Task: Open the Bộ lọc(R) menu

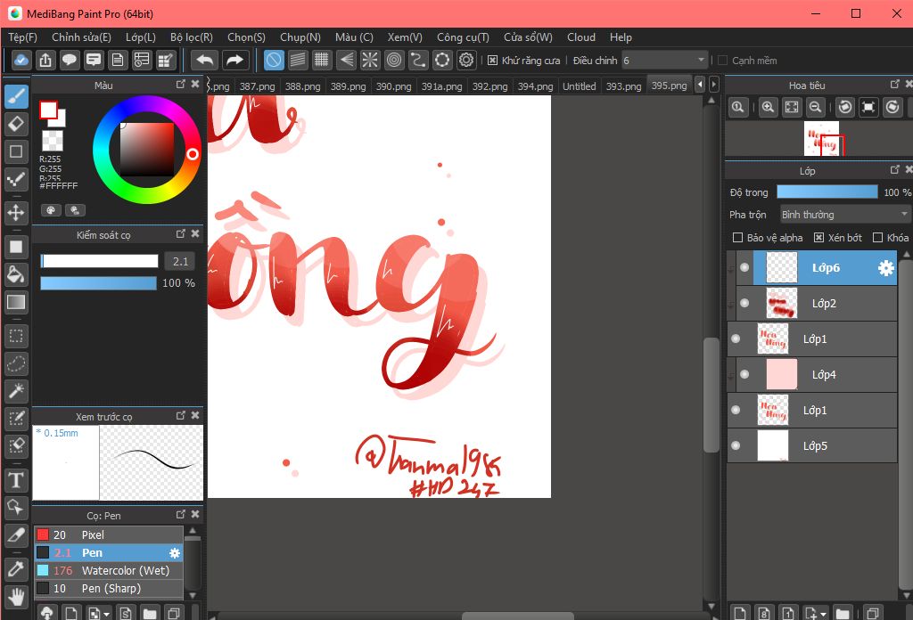Action: tap(192, 37)
